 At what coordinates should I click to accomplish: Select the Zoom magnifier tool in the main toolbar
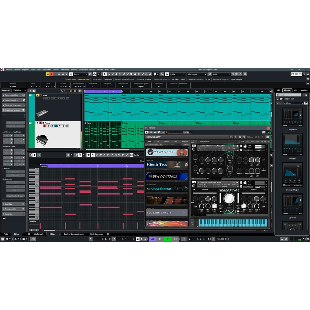131,74
